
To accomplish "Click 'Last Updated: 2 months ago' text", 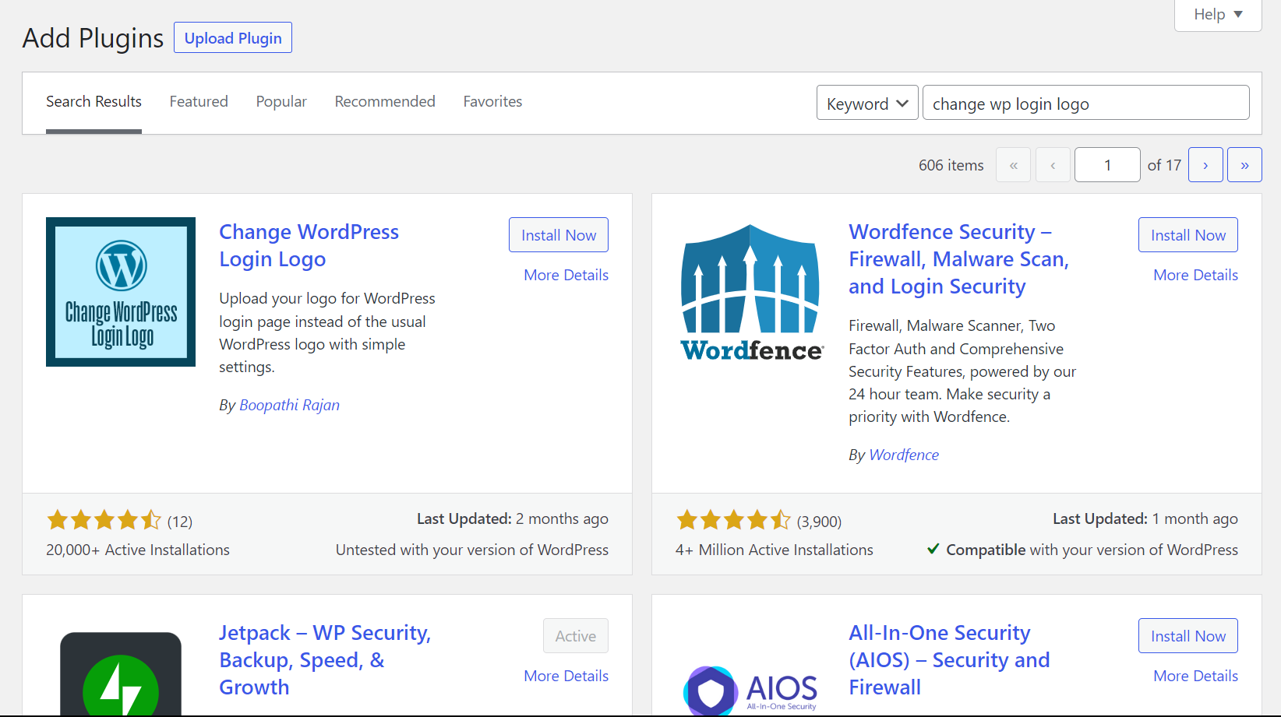I will pyautogui.click(x=513, y=519).
